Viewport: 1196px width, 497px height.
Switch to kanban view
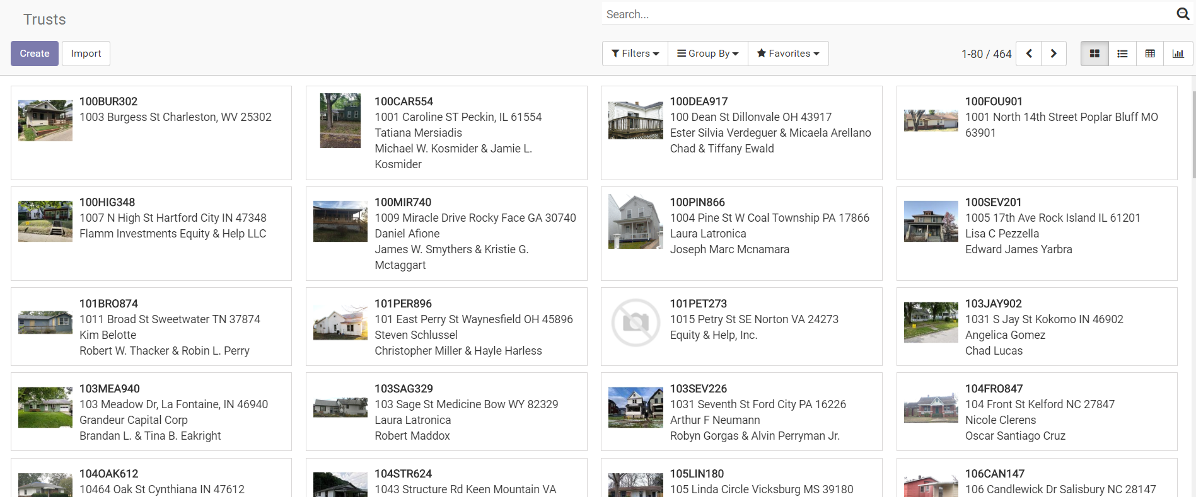click(x=1094, y=54)
